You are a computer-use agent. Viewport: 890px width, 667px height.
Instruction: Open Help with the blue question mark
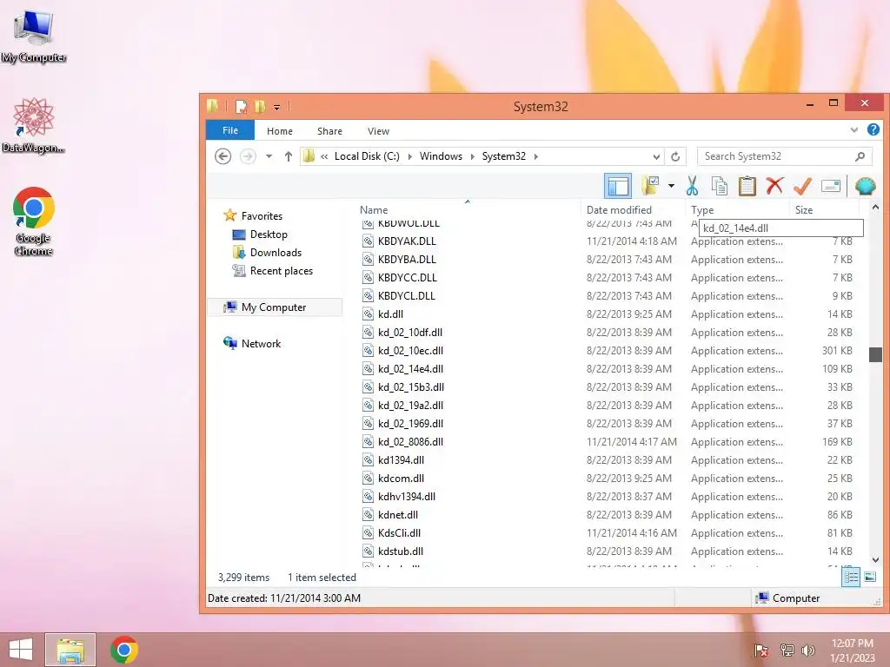pyautogui.click(x=873, y=130)
